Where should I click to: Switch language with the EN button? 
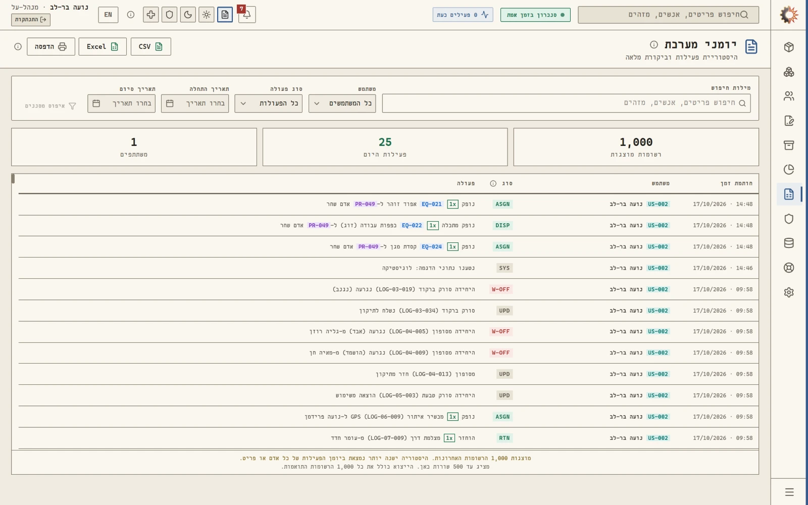(x=108, y=15)
